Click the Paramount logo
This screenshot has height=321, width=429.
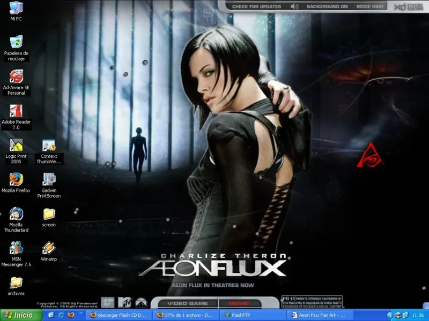(141, 302)
